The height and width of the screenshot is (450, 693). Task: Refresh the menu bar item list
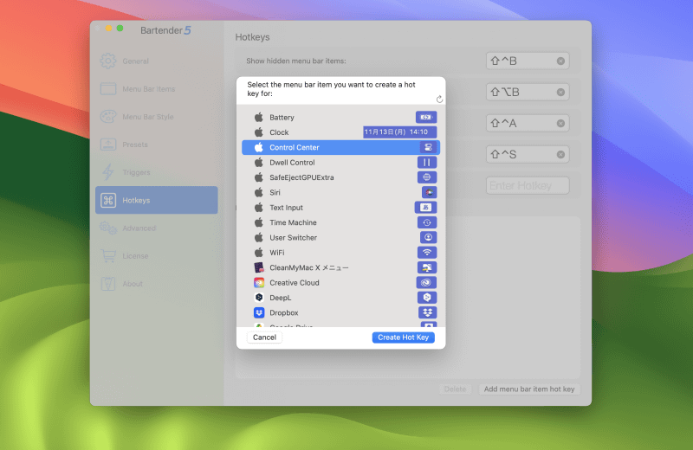tap(439, 99)
